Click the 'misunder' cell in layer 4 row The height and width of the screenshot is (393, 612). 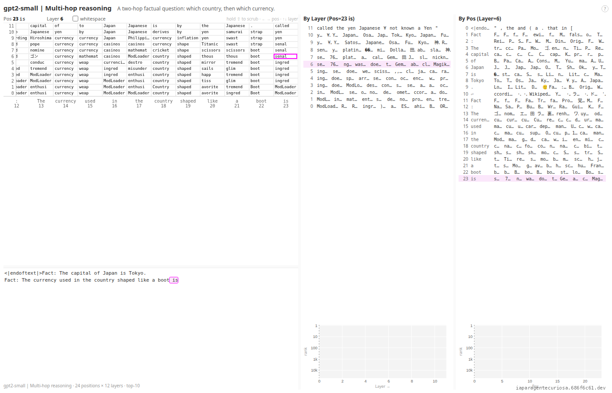point(139,69)
